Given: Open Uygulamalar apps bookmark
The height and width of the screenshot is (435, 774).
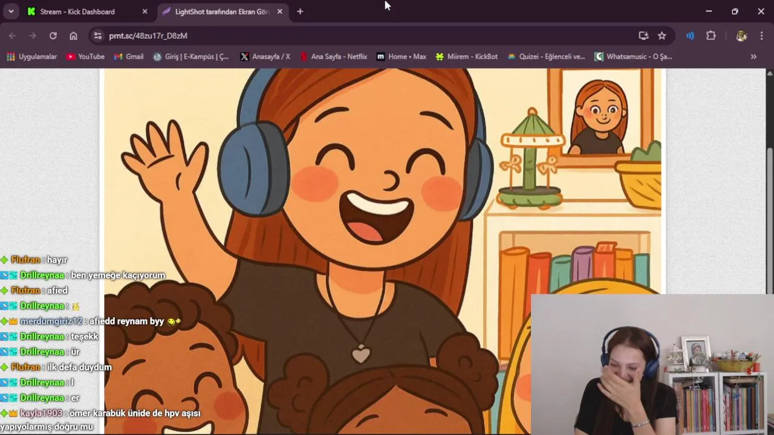Looking at the screenshot, I should pos(31,56).
